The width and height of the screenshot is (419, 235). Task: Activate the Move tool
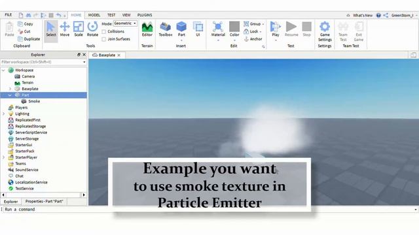[65, 29]
